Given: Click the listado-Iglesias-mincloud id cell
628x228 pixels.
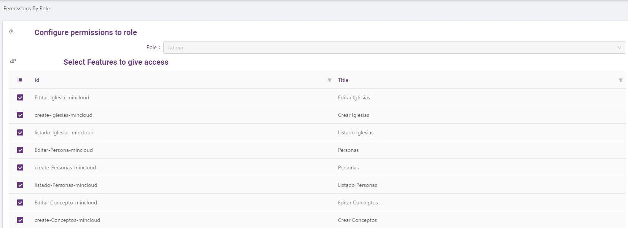Looking at the screenshot, I should (x=64, y=132).
